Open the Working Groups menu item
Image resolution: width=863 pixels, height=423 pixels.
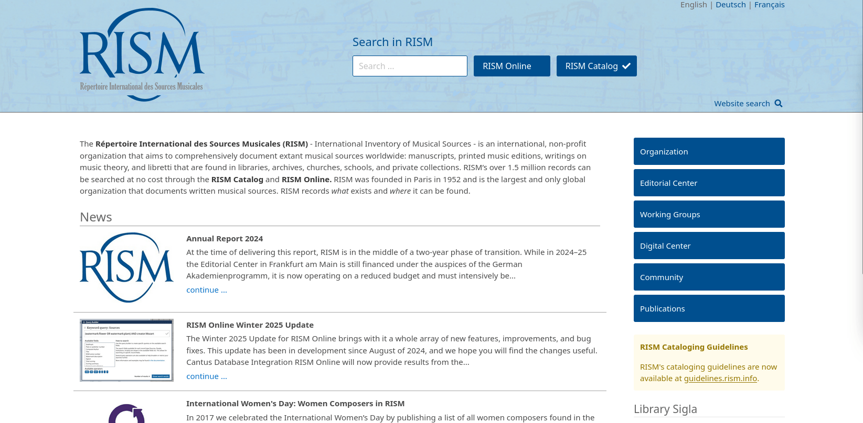(709, 214)
